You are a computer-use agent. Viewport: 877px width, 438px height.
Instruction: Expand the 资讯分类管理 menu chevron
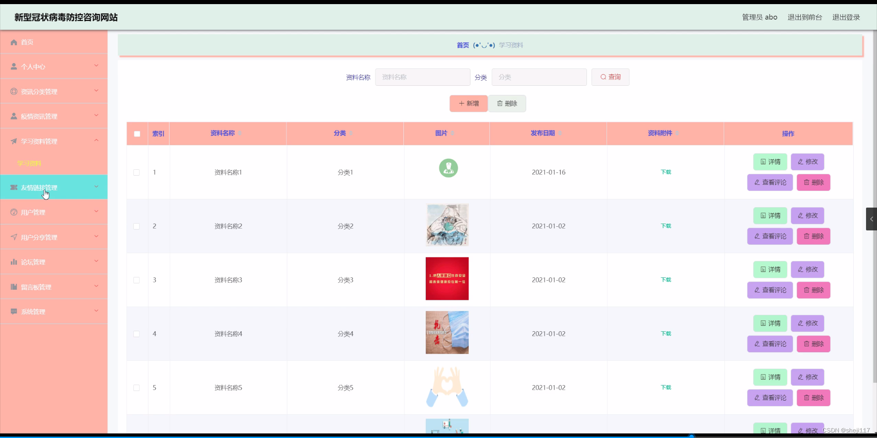click(96, 91)
